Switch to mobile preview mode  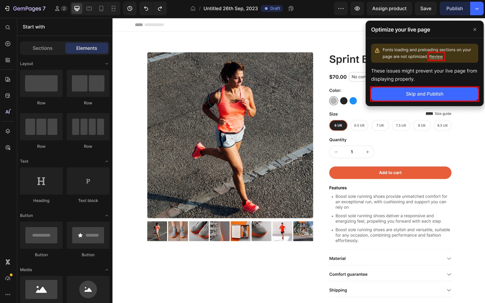(101, 8)
